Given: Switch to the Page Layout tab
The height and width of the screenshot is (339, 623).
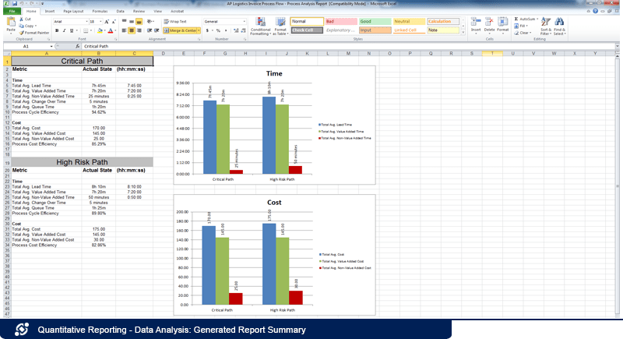Looking at the screenshot, I should pos(75,12).
